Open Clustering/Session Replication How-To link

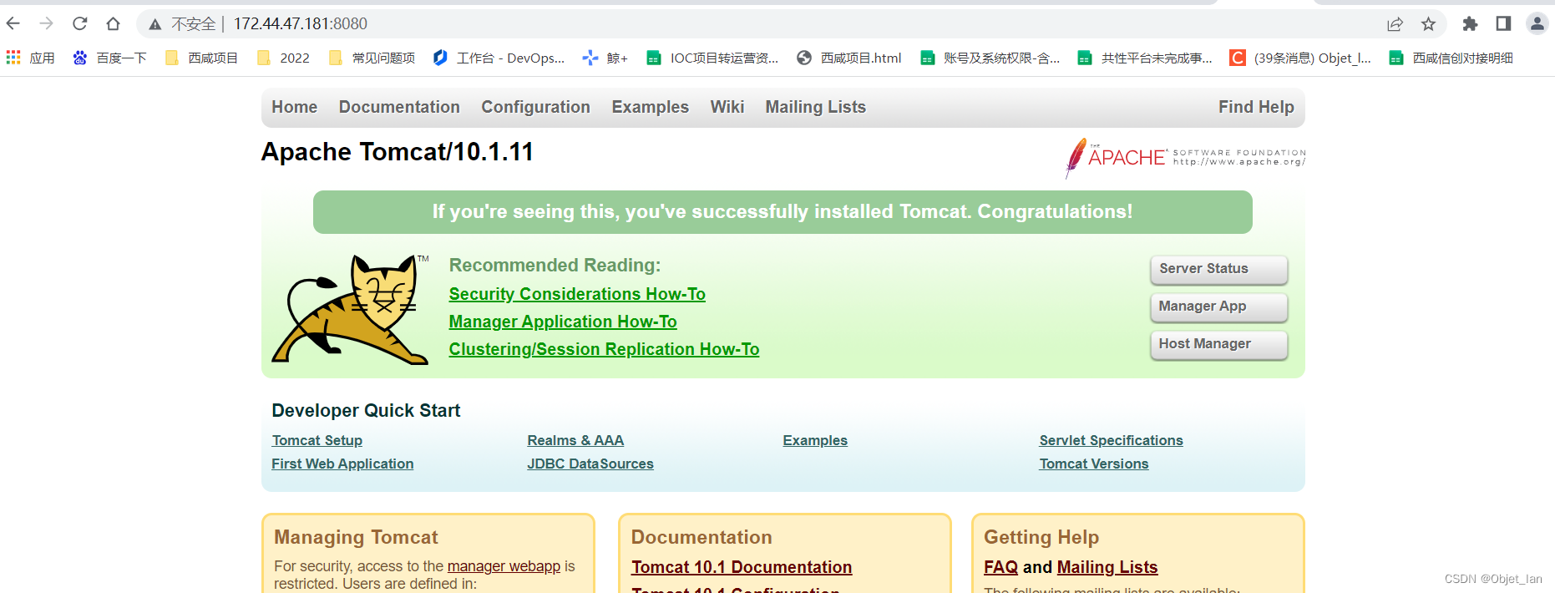pos(604,349)
